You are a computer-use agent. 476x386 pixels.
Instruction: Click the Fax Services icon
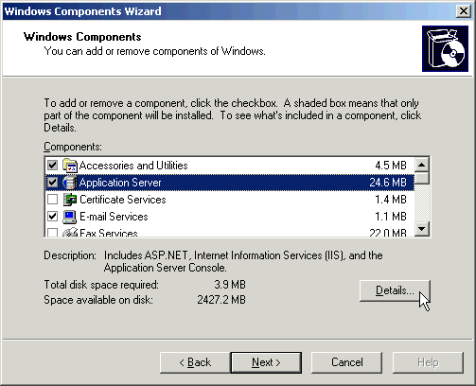coord(70,232)
